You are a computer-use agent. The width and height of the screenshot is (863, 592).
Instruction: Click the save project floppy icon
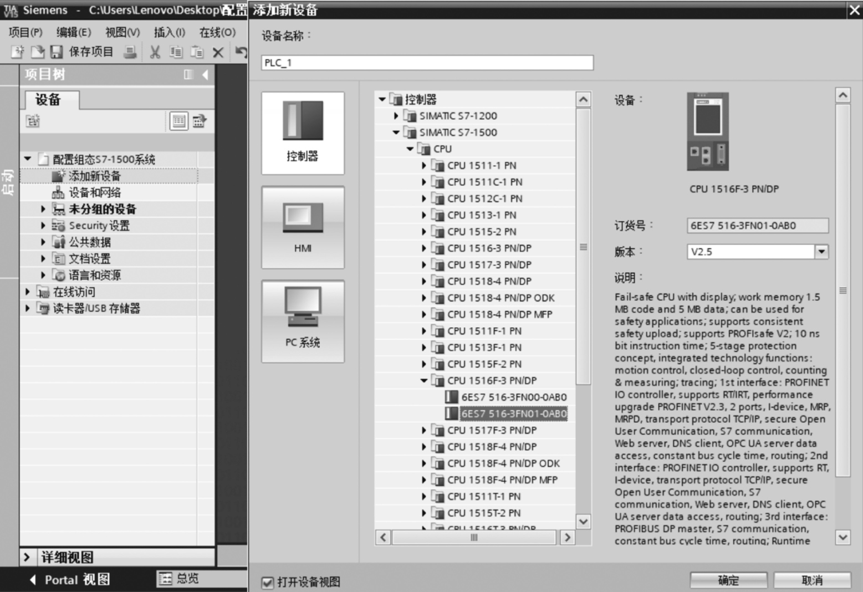[56, 52]
